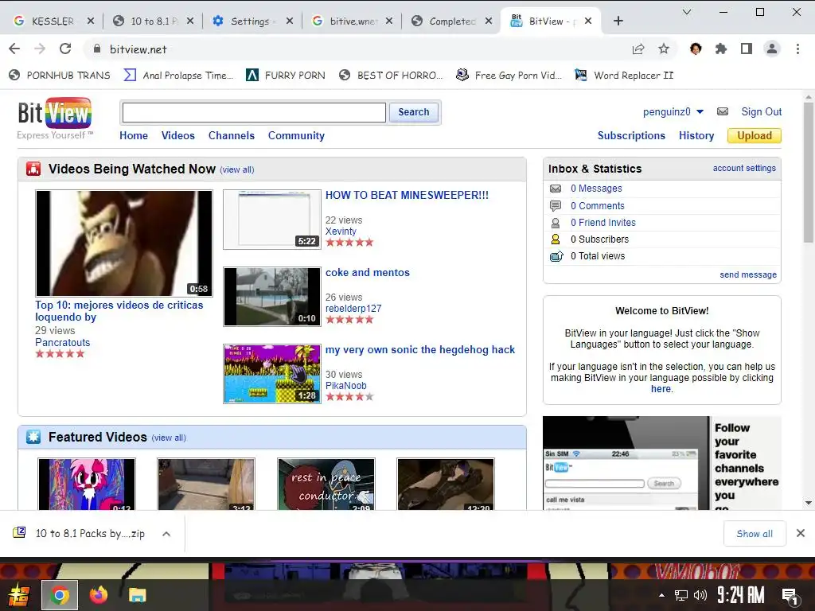Click the Sign Out link
This screenshot has width=815, height=611.
(x=762, y=111)
